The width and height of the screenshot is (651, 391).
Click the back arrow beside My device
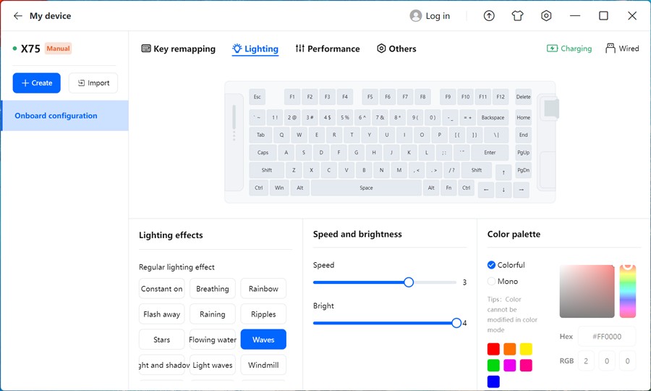[x=18, y=16]
